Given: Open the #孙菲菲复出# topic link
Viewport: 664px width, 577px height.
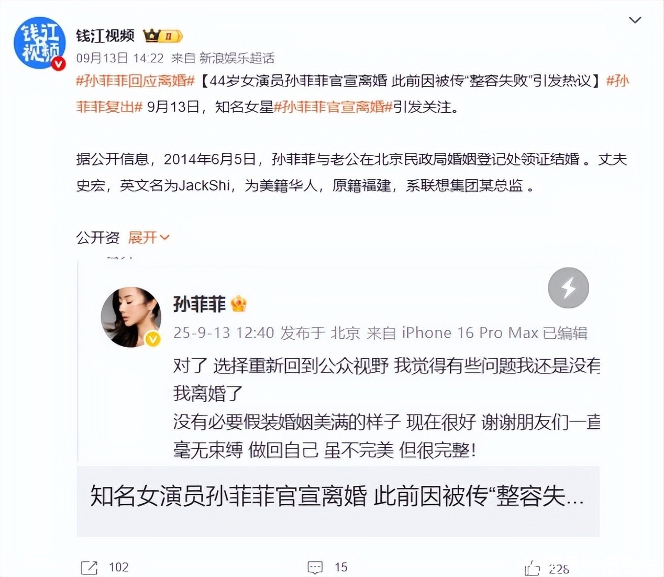Looking at the screenshot, I should pyautogui.click(x=353, y=94).
